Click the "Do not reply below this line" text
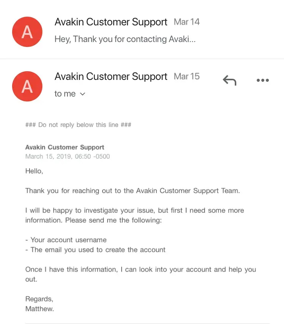Screen dimensions: 284x326 coord(78,125)
